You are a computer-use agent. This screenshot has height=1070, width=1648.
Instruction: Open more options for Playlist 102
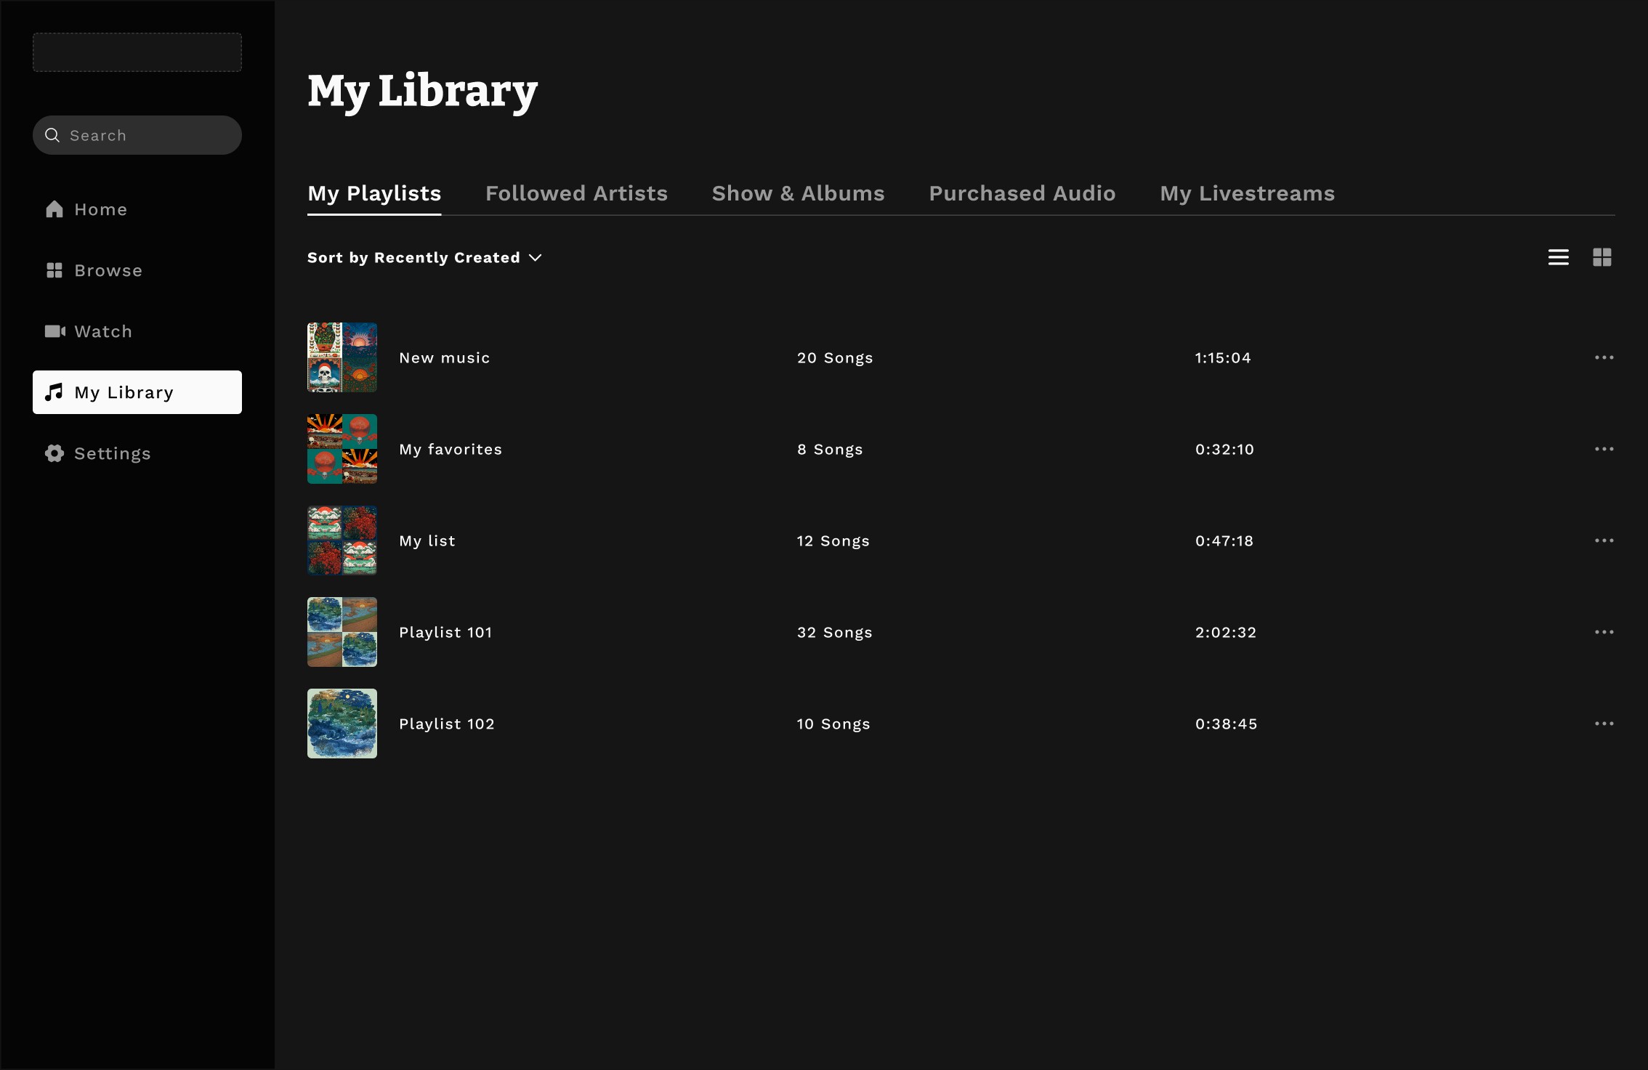[x=1604, y=724]
